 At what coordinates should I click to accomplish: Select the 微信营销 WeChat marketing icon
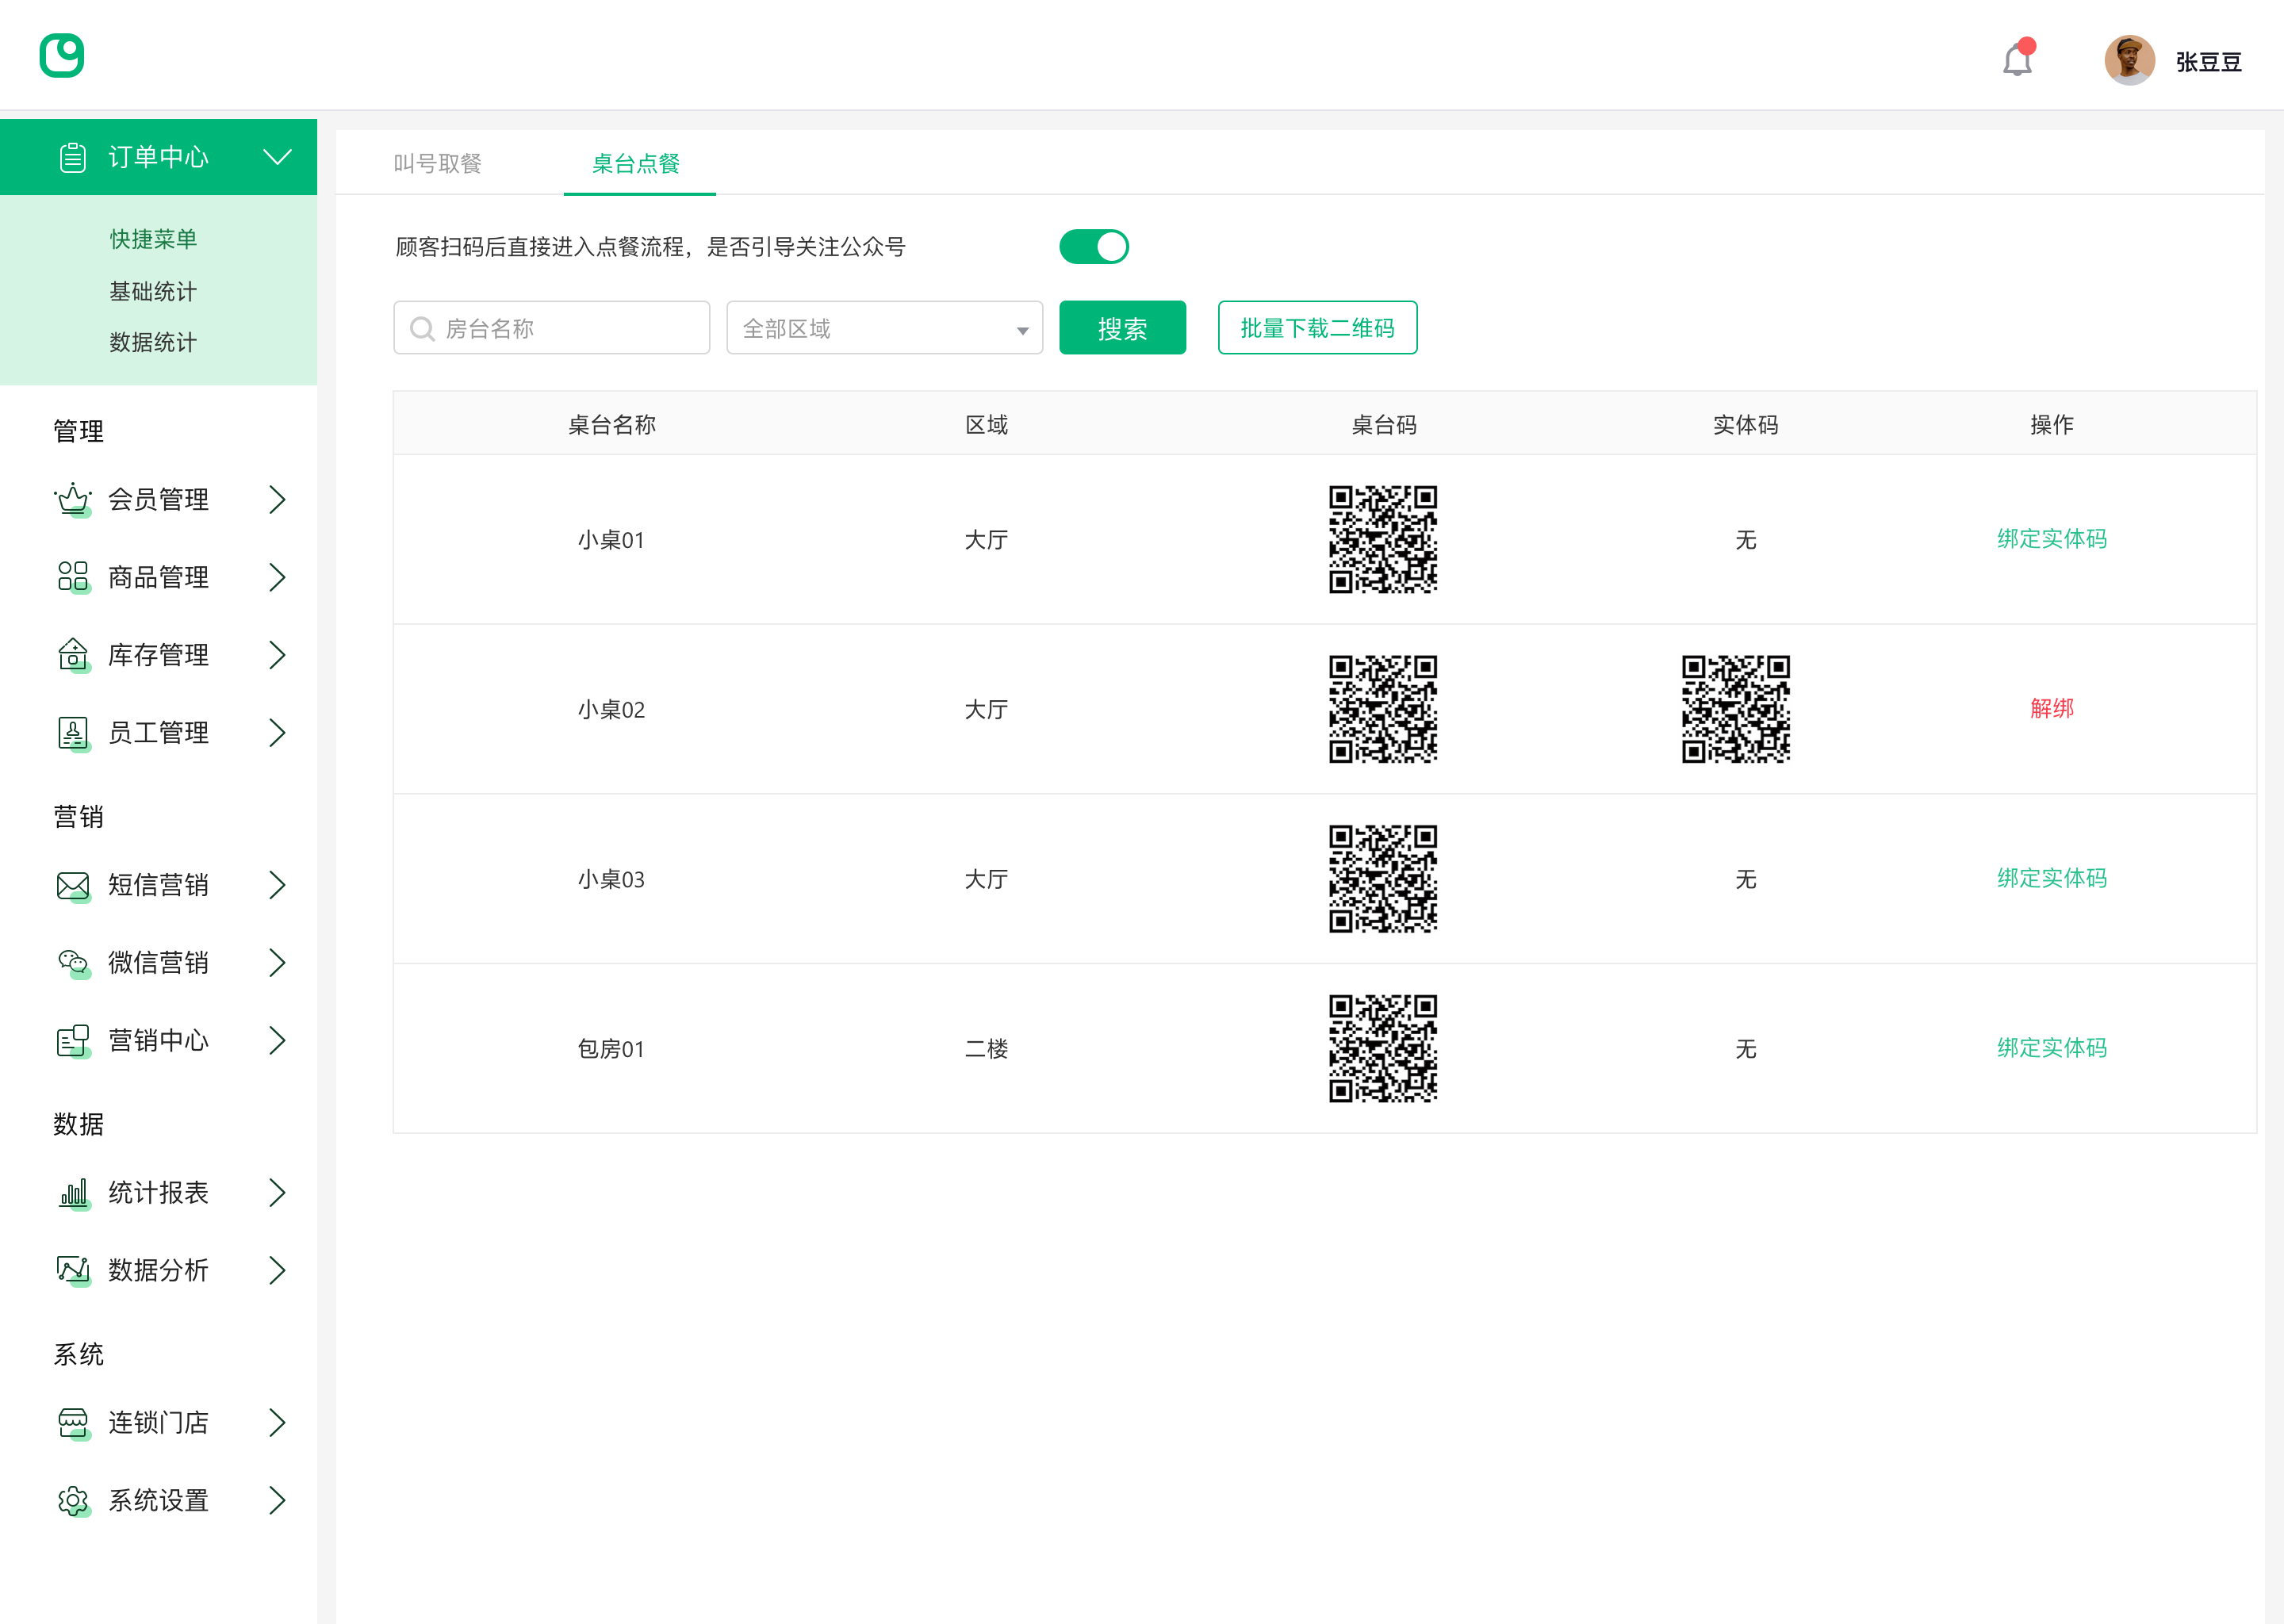point(72,962)
